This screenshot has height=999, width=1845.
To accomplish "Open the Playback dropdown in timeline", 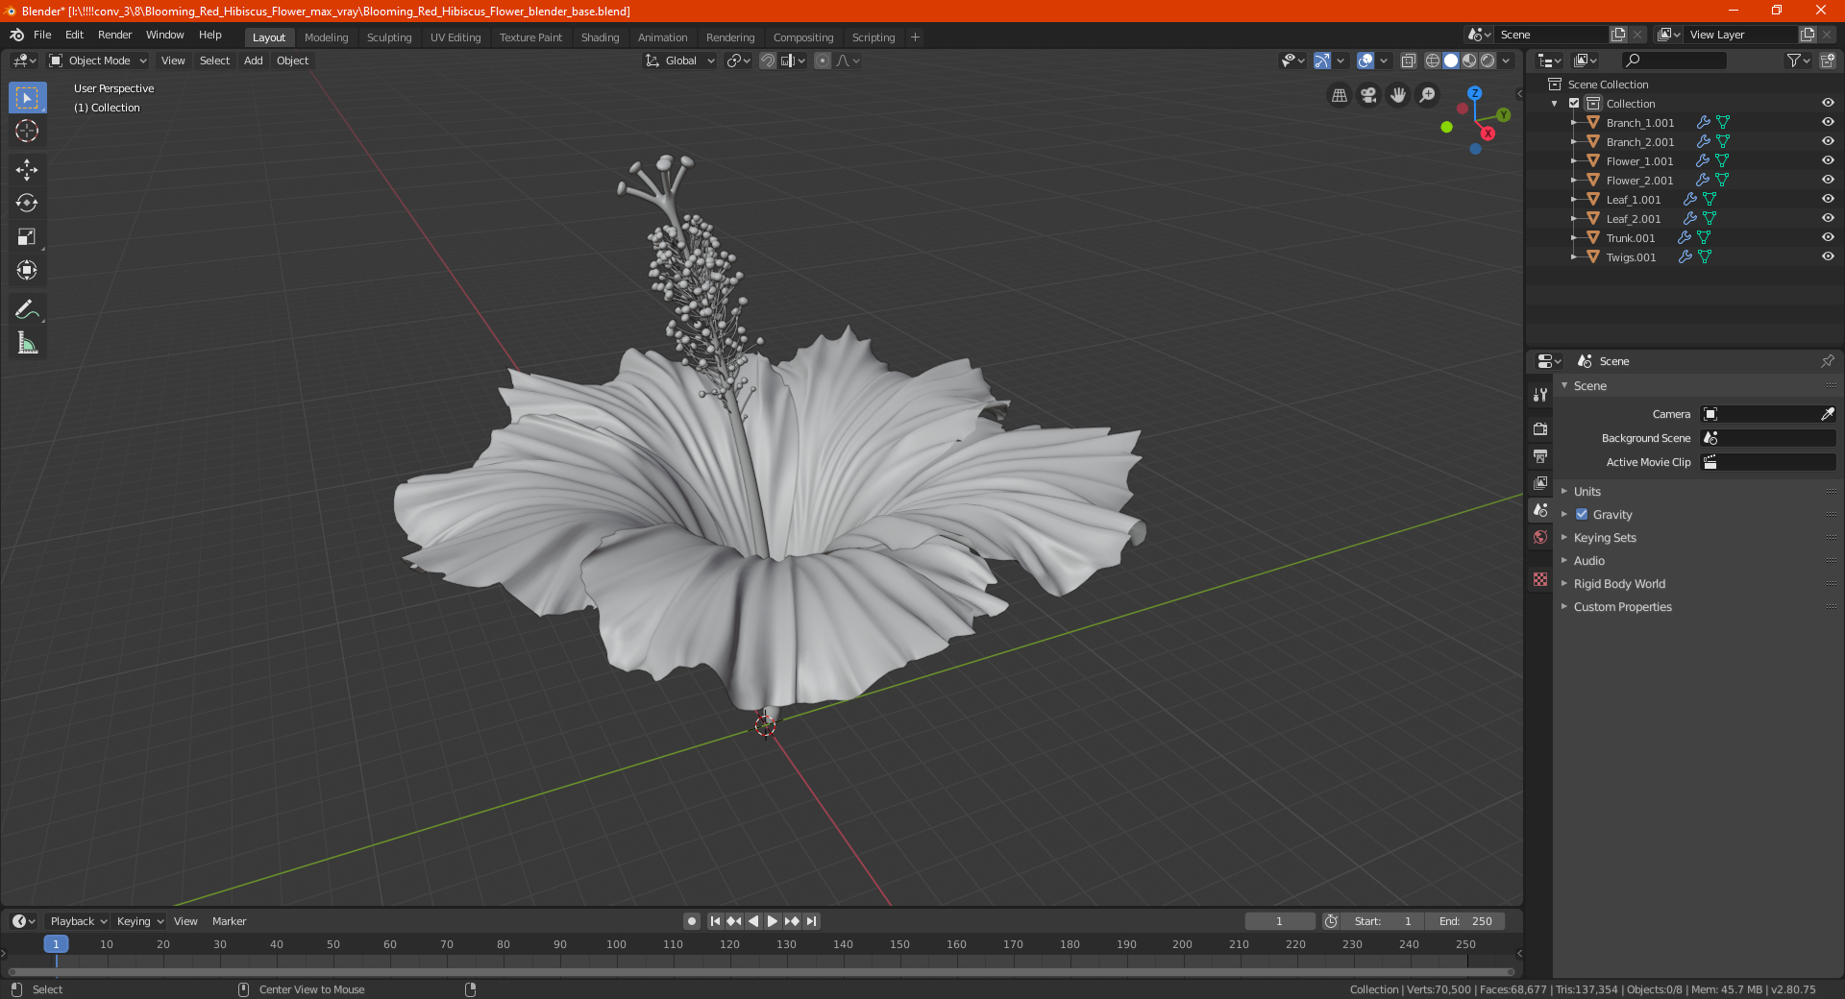I will [78, 921].
